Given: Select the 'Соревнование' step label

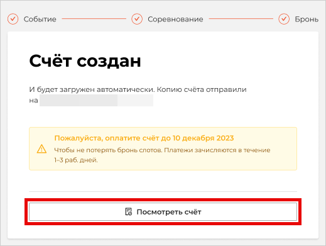Looking at the screenshot, I should coord(175,20).
